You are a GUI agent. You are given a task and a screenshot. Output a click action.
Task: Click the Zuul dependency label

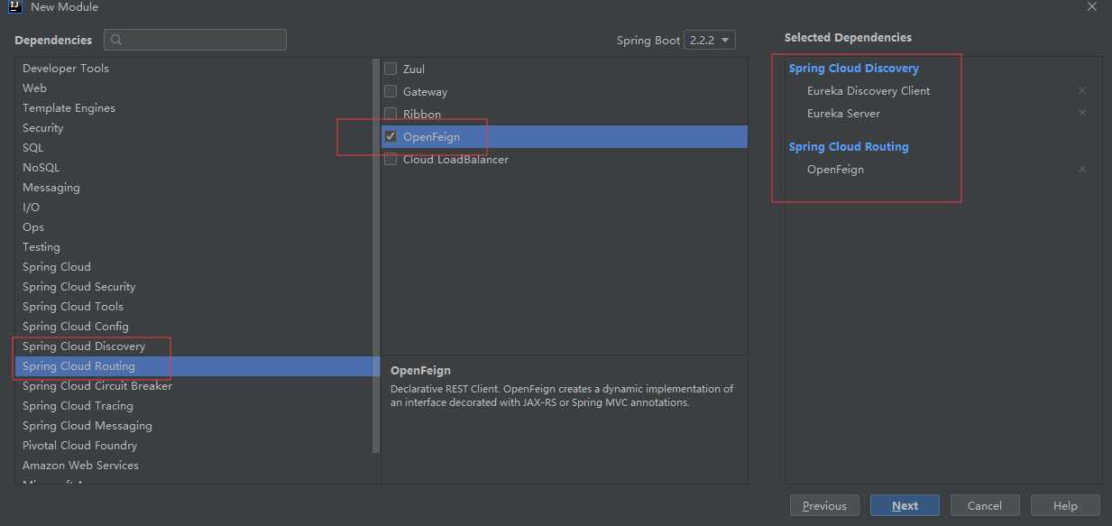[414, 69]
